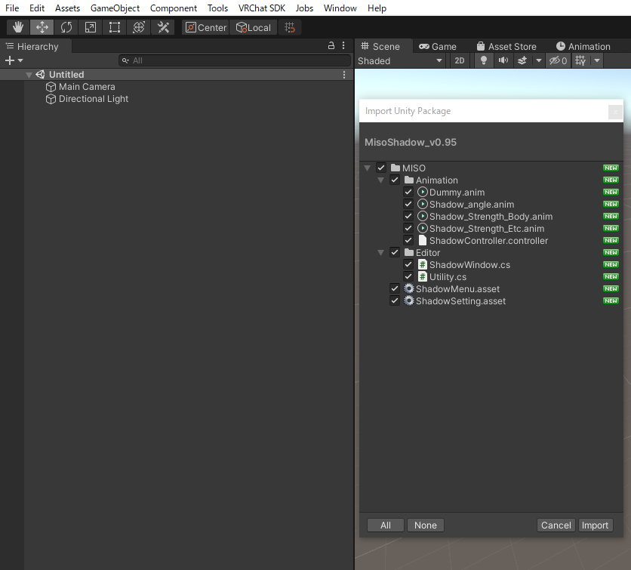Image resolution: width=631 pixels, height=570 pixels.
Task: Select the Move tool
Action: (x=42, y=27)
